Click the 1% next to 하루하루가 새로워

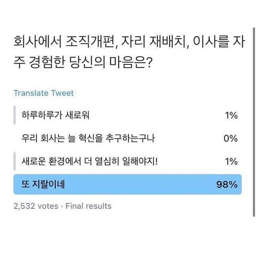coord(231,115)
